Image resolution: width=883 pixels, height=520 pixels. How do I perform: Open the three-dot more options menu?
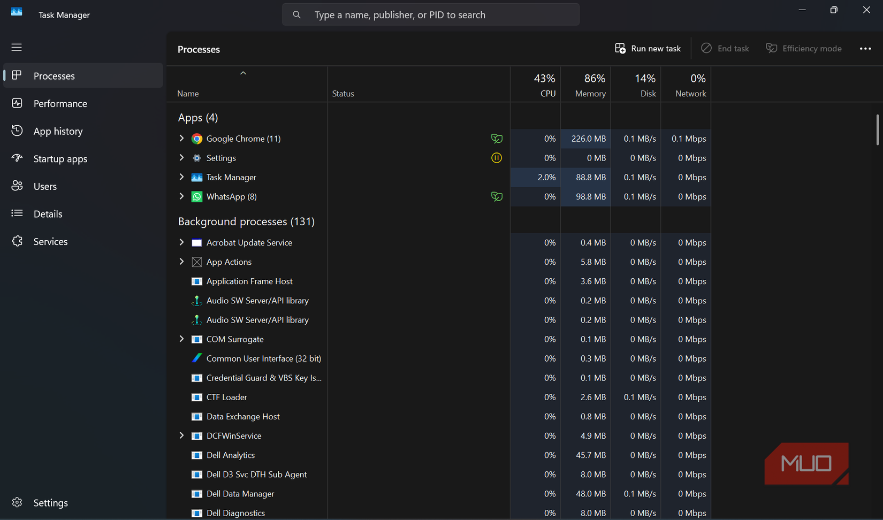click(865, 48)
